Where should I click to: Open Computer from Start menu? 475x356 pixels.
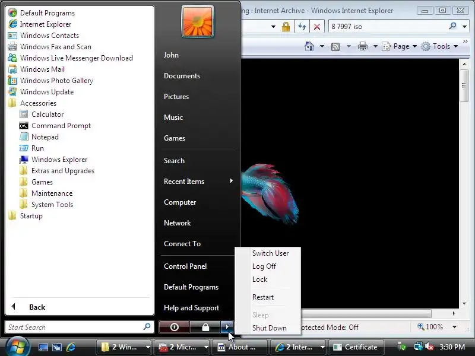pyautogui.click(x=180, y=202)
